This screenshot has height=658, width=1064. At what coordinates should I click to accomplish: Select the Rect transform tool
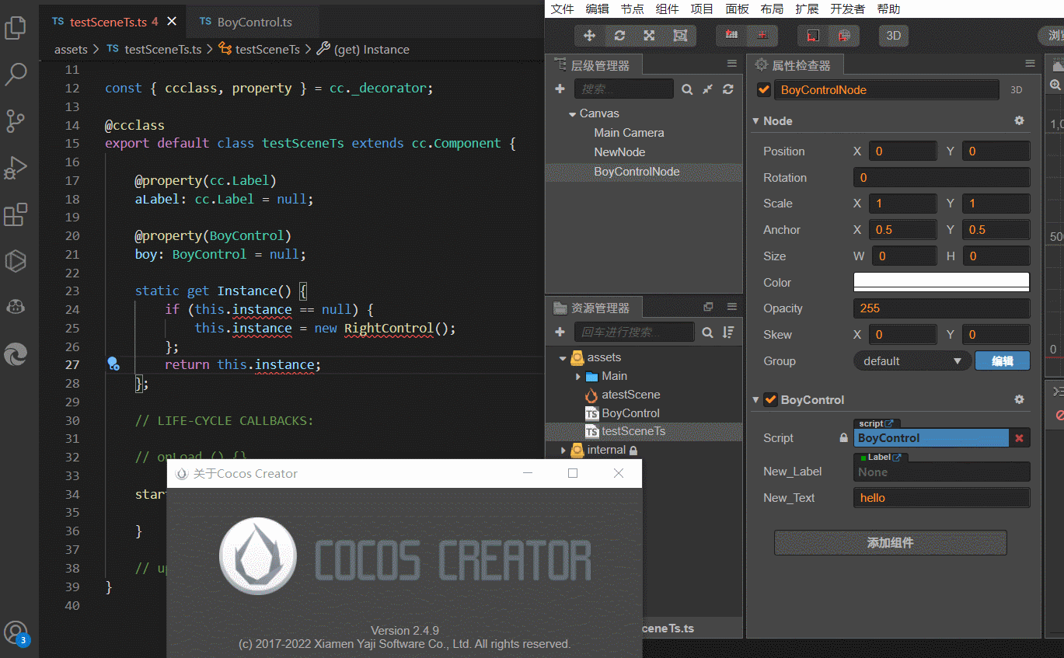(x=680, y=36)
